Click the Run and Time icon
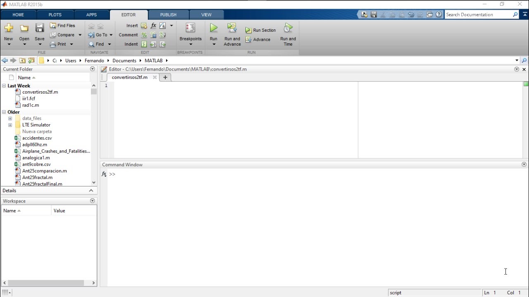Viewport: 529px width, 297px height. pos(288,28)
